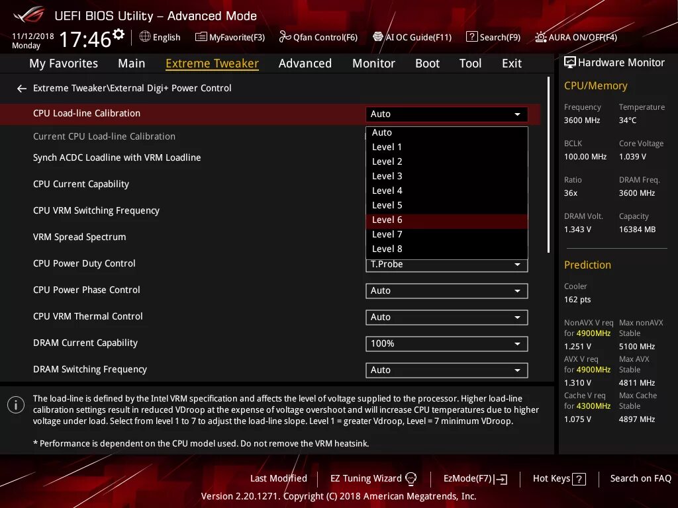Click the MyFavorite(F3) list icon

(x=201, y=37)
